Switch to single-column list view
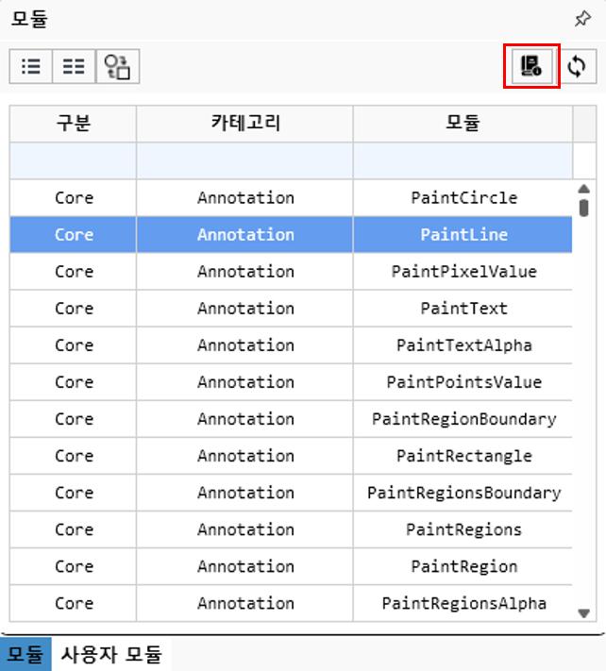Screen dimensions: 606x671 point(31,67)
